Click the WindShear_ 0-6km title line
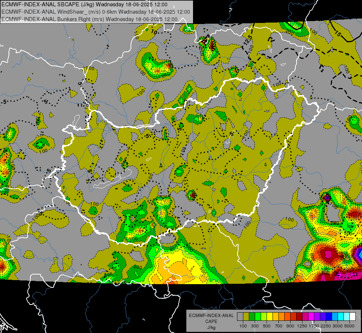This screenshot has width=362, height=333. pos(96,12)
